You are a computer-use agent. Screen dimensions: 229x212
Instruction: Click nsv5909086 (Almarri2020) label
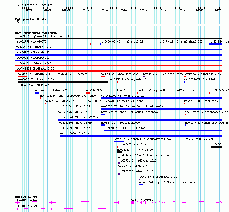click(34, 63)
